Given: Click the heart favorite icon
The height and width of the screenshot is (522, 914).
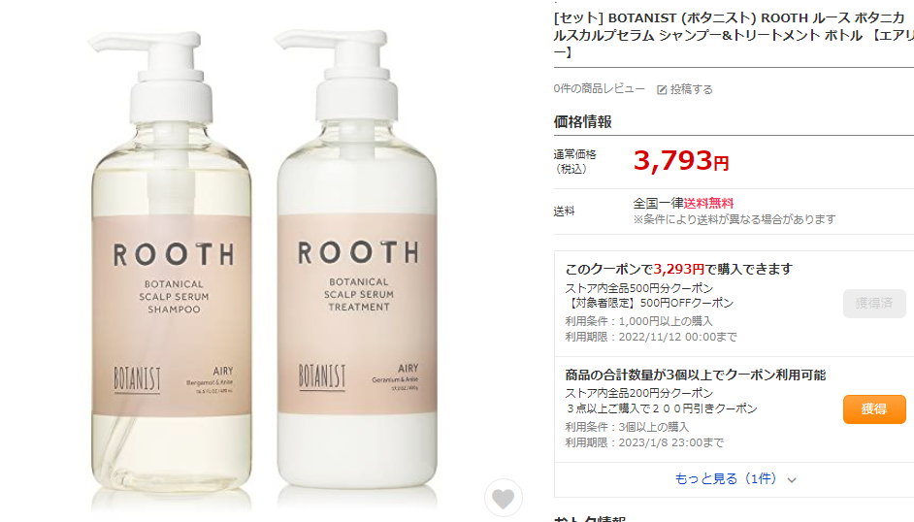Looking at the screenshot, I should pos(503,498).
